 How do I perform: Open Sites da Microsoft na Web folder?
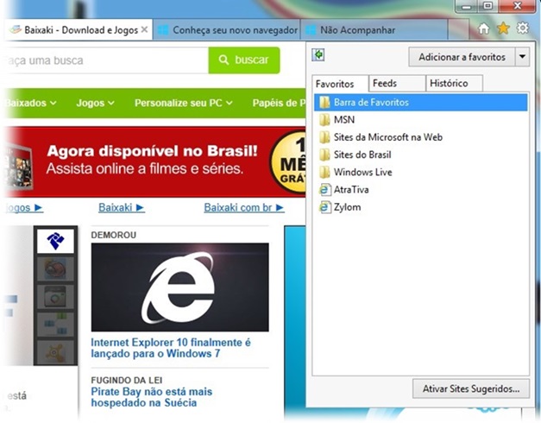tap(421, 137)
